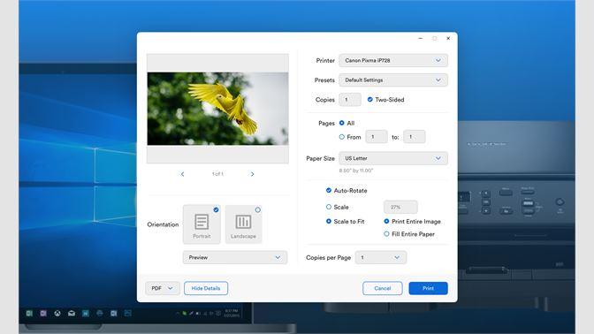Click the 'to' page number field
Screen dimensions: 594x334
(414, 137)
